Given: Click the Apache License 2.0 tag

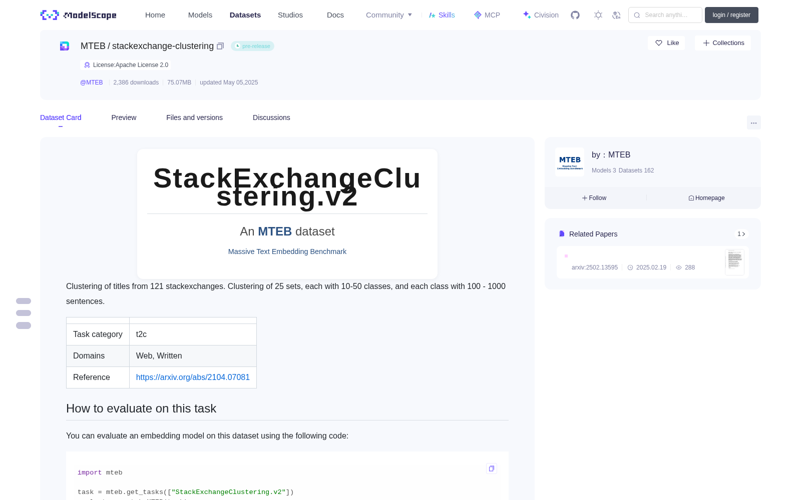Looking at the screenshot, I should [126, 65].
